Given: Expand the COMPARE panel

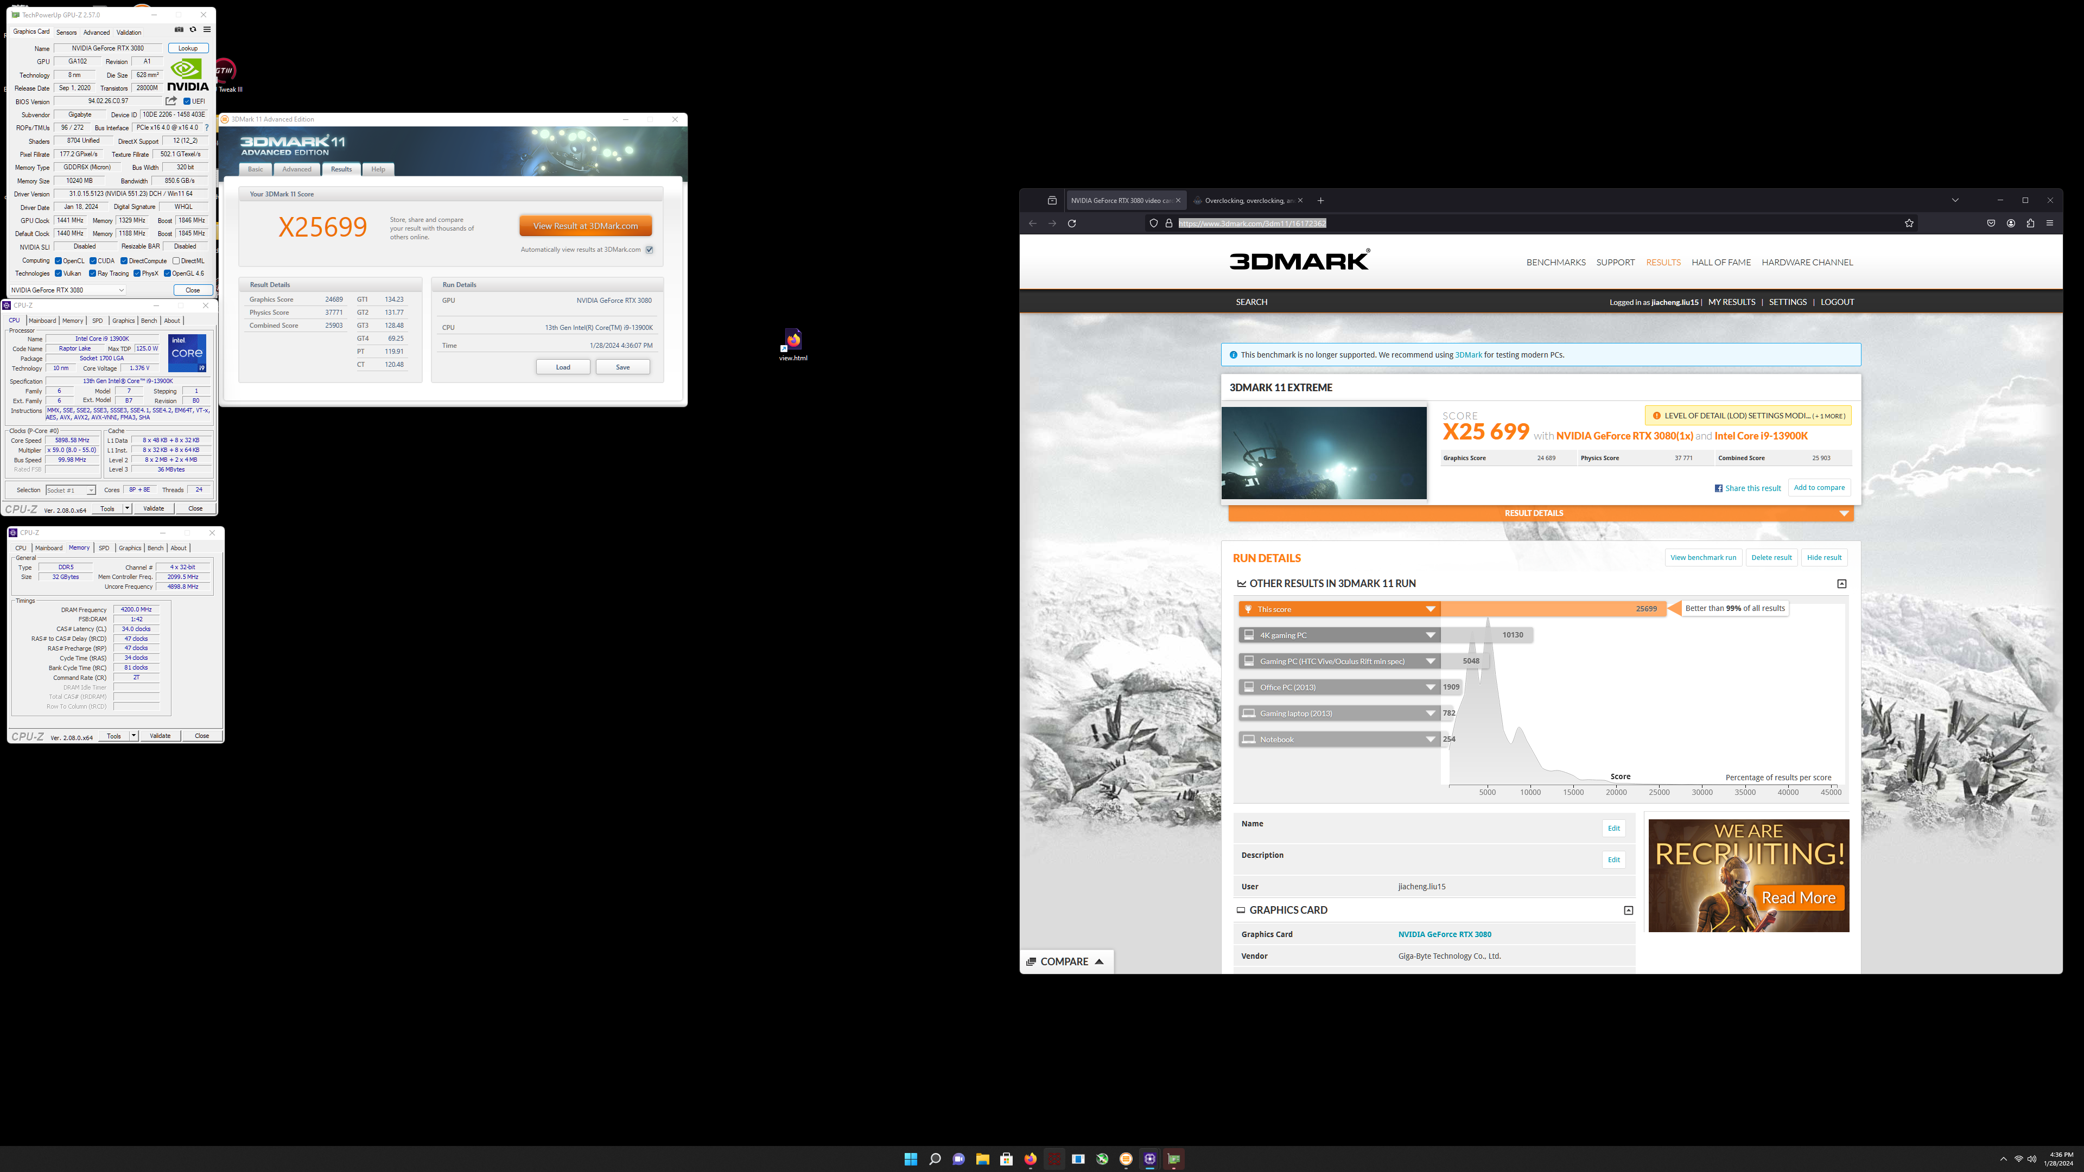Looking at the screenshot, I should tap(1066, 961).
